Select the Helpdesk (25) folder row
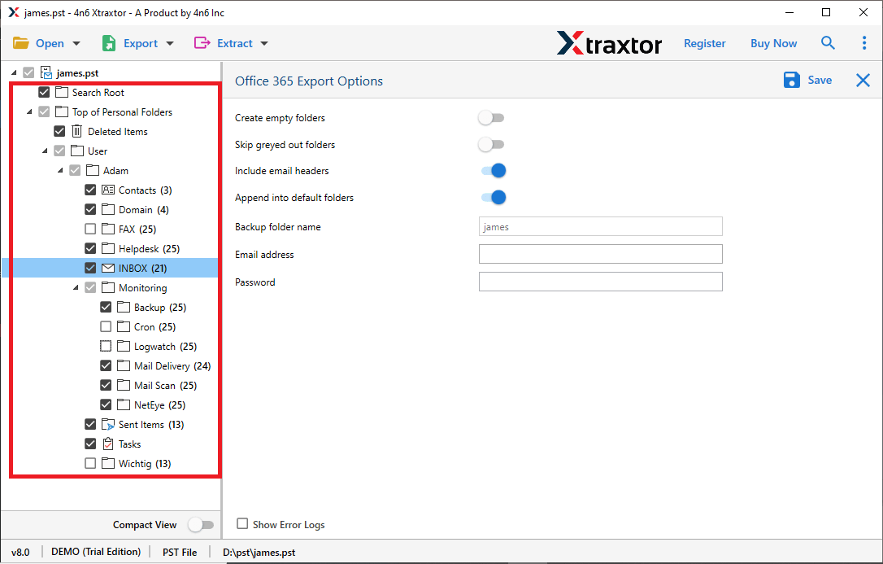This screenshot has width=883, height=564. coord(149,248)
